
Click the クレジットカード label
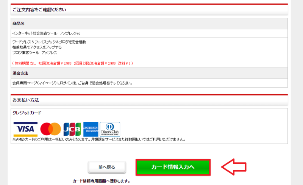click(x=27, y=113)
